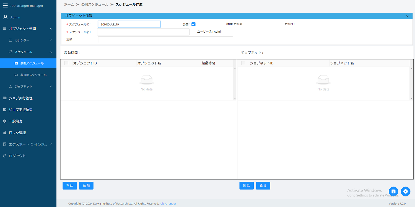
Task: Select 非公開スケジュール from the sidebar
Action: pos(30,75)
